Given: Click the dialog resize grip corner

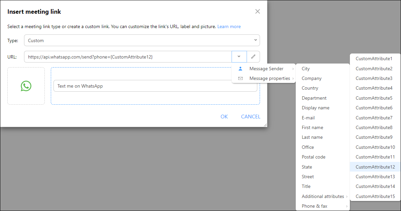Looking at the screenshot, I should tap(265, 125).
